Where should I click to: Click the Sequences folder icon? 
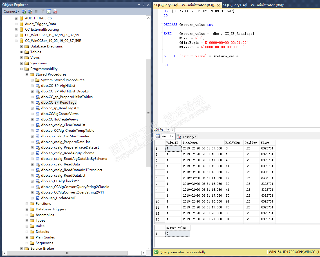(32, 243)
